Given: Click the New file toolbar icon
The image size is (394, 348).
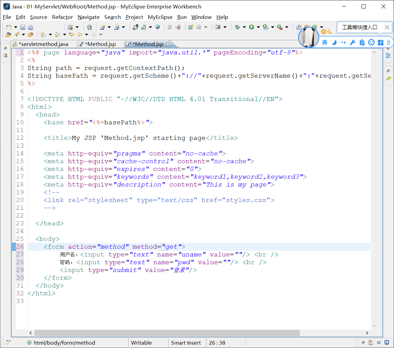Looking at the screenshot, I should click(x=9, y=27).
